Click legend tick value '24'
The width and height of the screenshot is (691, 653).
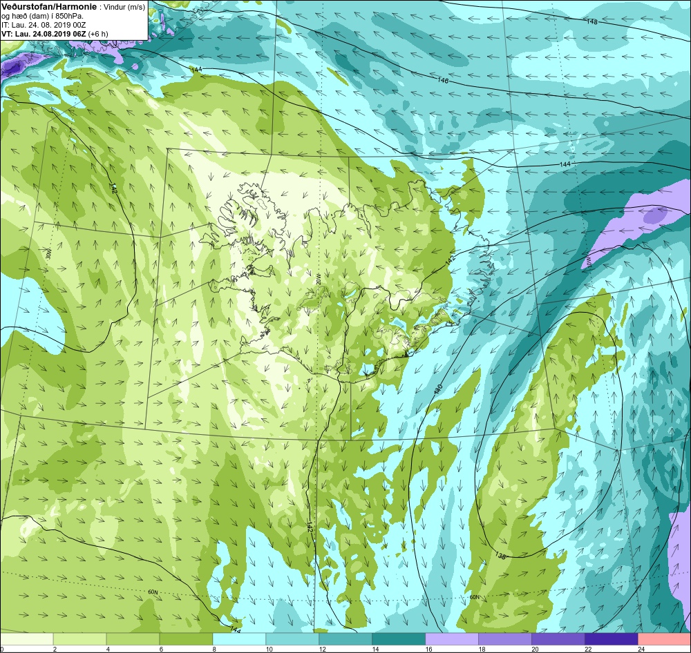[641, 649]
